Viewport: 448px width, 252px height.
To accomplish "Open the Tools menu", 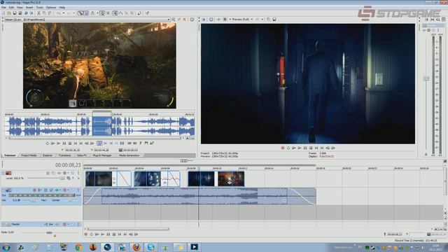I will click(39, 8).
